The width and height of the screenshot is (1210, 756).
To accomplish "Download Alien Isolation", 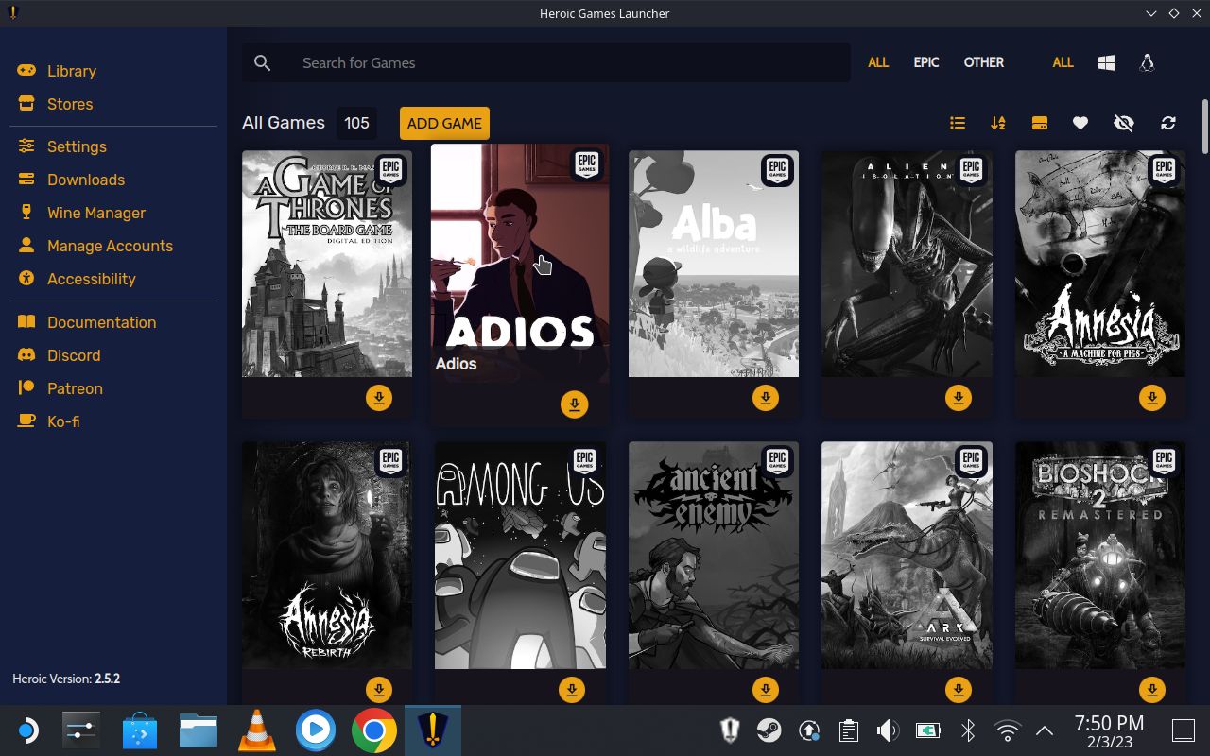I will (x=959, y=398).
